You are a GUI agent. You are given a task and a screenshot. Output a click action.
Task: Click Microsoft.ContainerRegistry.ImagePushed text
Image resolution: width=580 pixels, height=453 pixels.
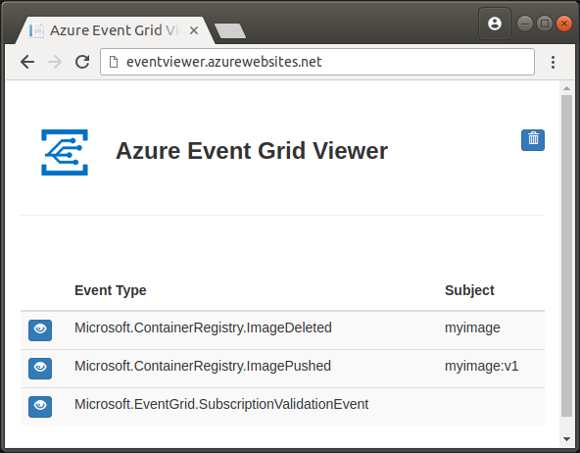point(203,366)
